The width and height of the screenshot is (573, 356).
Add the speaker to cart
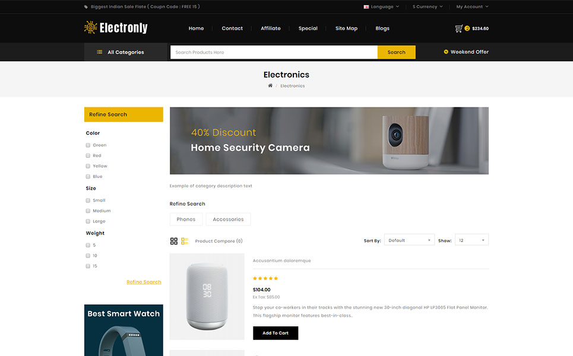tap(276, 333)
